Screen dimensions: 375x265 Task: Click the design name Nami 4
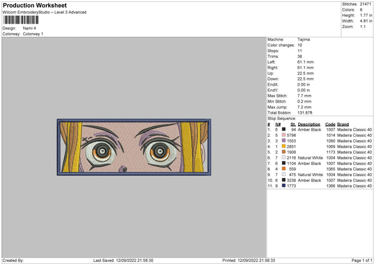point(29,28)
